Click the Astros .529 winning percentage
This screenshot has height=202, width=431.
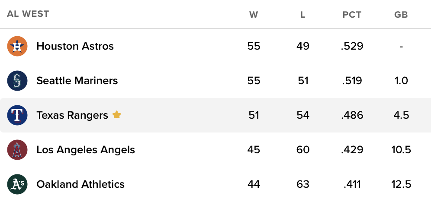pyautogui.click(x=352, y=46)
